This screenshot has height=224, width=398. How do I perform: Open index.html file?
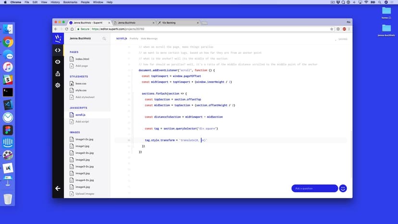(x=82, y=59)
